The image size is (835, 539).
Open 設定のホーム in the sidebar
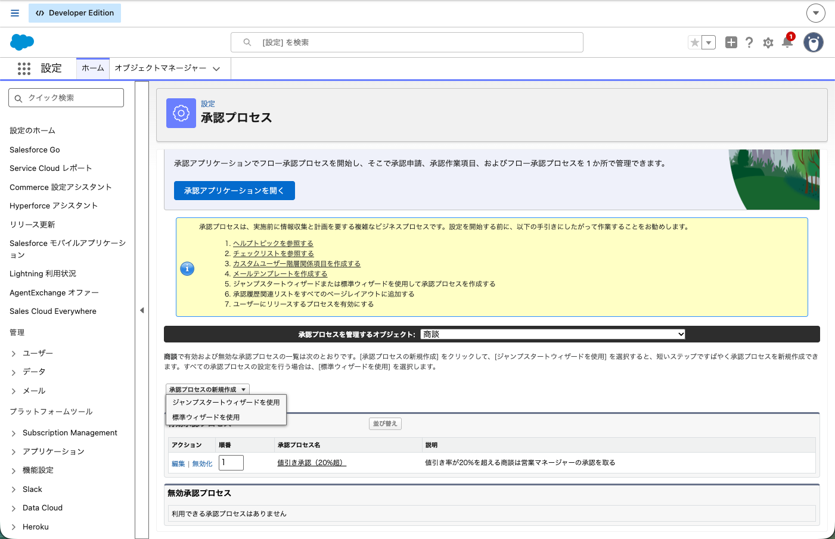tap(32, 130)
